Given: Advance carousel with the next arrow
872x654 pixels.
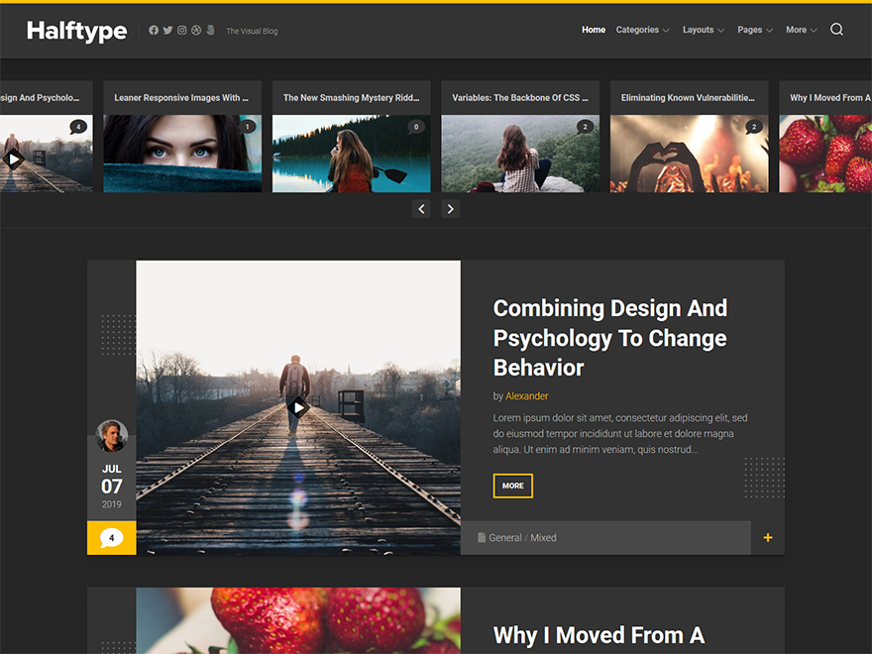Looking at the screenshot, I should pos(451,209).
